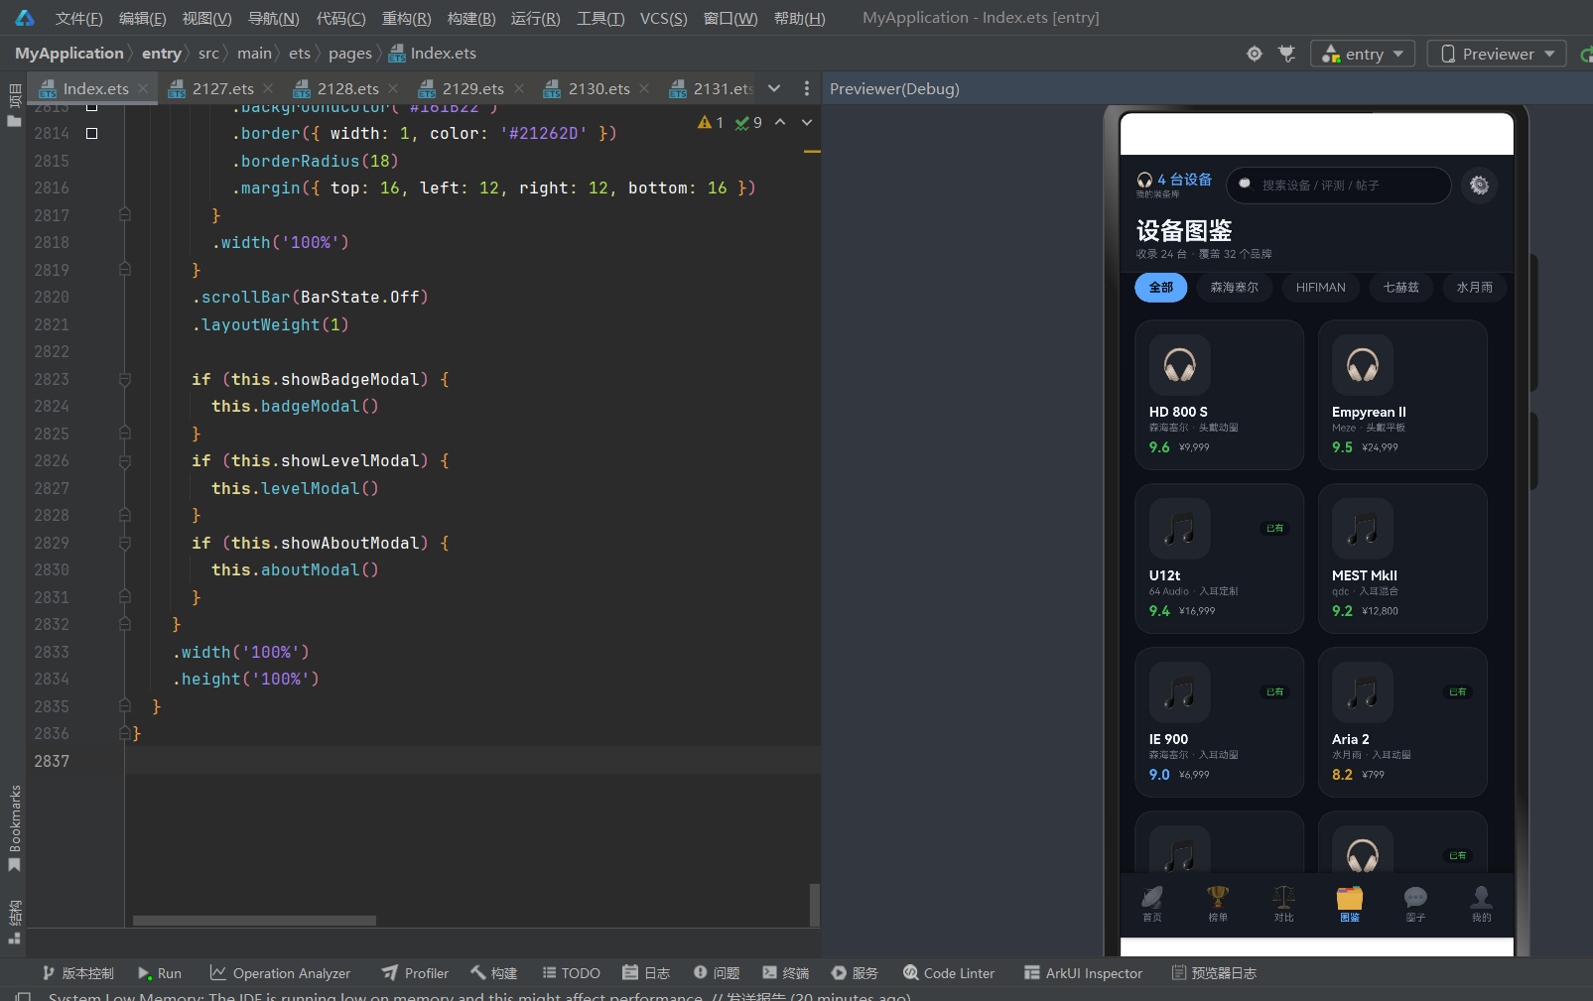The width and height of the screenshot is (1593, 1001).
Task: Tap the 榜单 trophy icon in app navigation
Action: click(1218, 903)
